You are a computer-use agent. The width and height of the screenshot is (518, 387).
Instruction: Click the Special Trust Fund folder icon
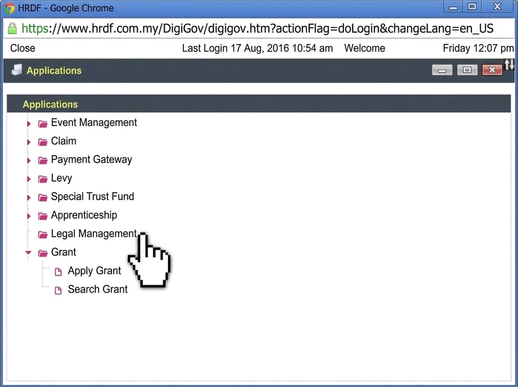(x=42, y=197)
